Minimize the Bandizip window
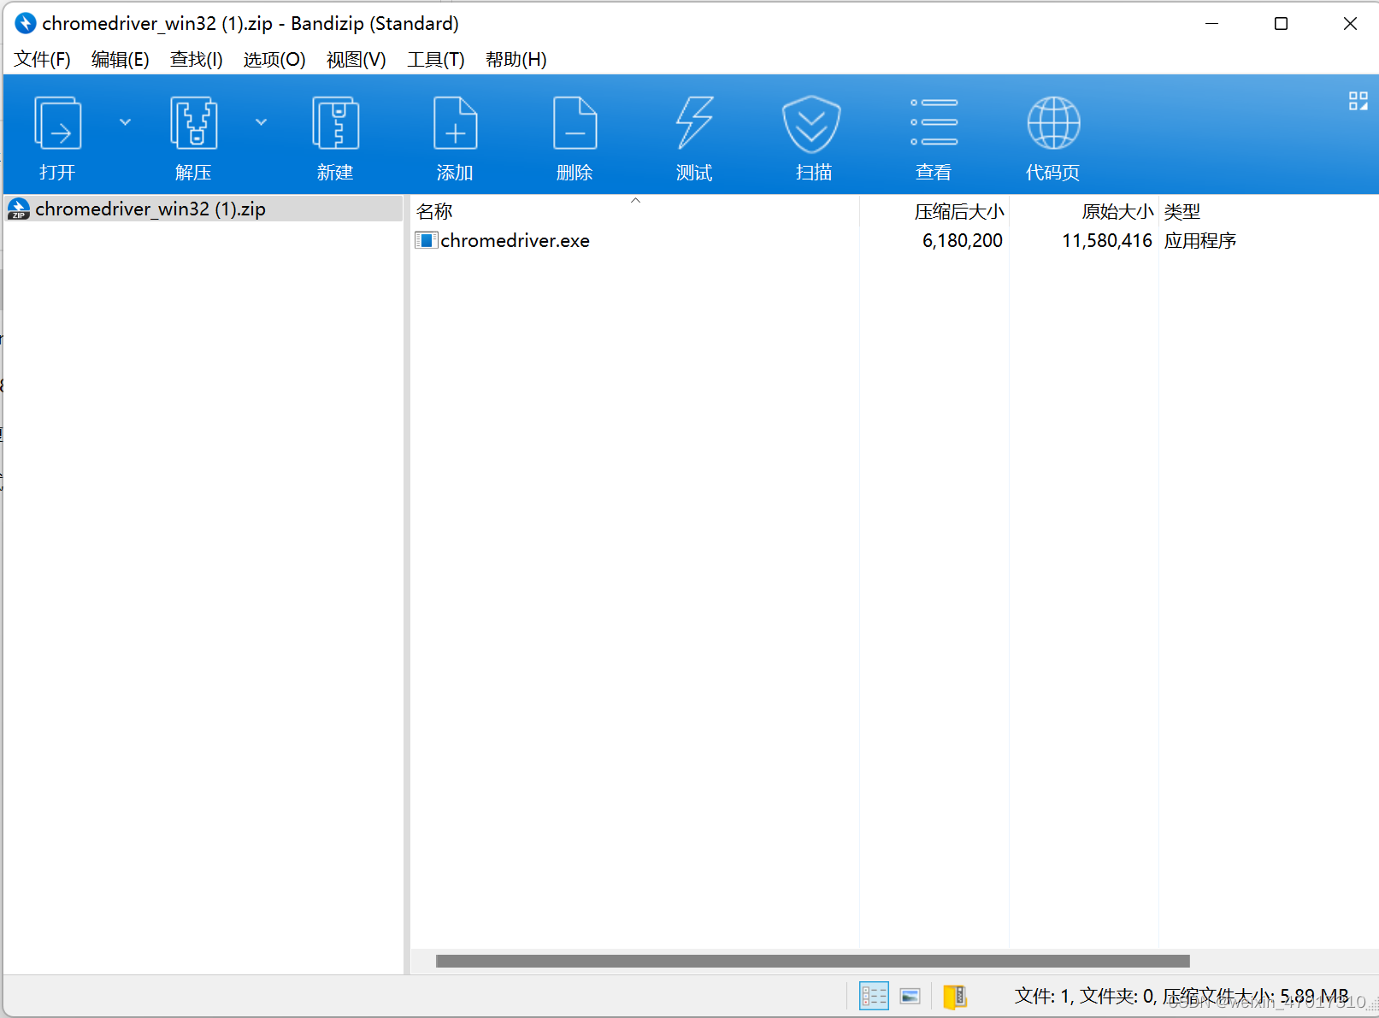Image resolution: width=1379 pixels, height=1018 pixels. (x=1211, y=23)
